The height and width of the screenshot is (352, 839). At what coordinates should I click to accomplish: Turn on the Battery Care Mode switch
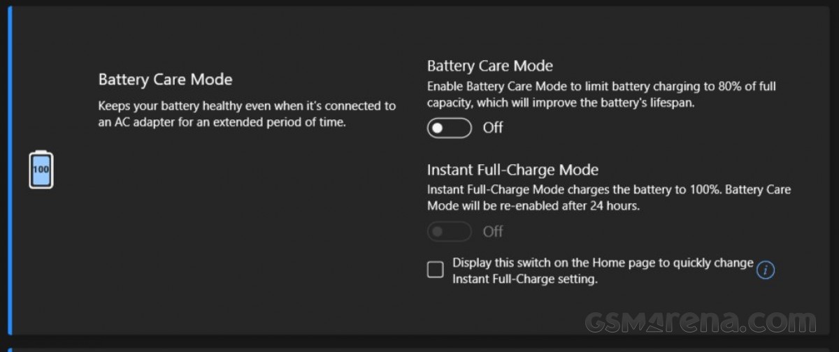[x=449, y=128]
